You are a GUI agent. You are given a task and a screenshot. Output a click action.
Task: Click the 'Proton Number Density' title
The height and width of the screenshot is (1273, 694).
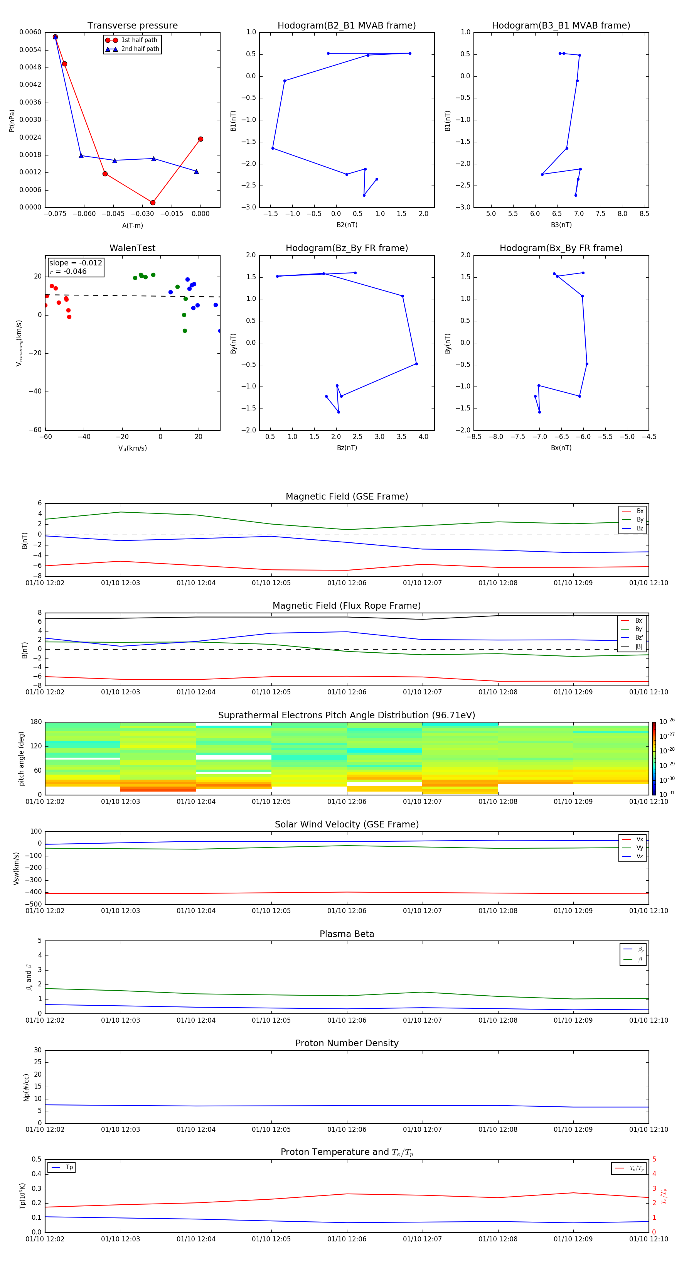(347, 1043)
